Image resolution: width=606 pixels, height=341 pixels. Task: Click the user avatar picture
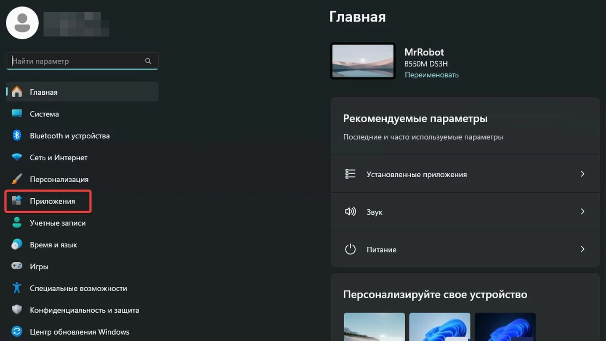(x=22, y=23)
